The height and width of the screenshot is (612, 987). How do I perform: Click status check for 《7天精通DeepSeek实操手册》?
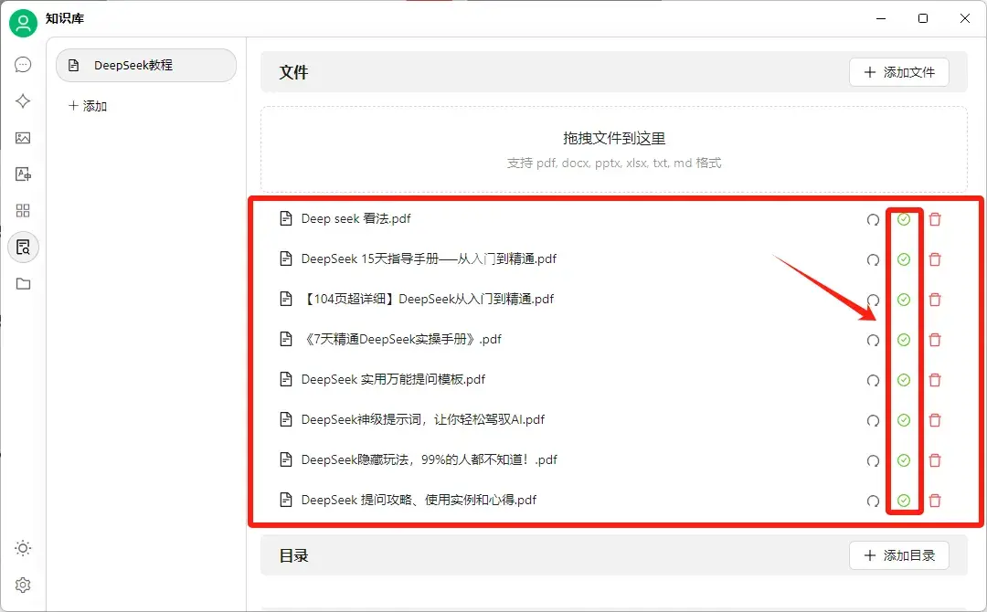904,341
